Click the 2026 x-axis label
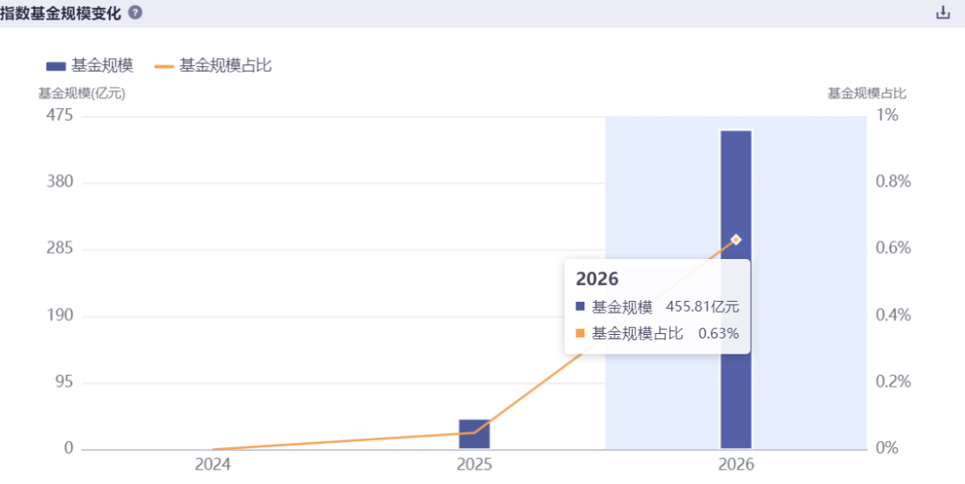965x484 pixels. [x=736, y=464]
